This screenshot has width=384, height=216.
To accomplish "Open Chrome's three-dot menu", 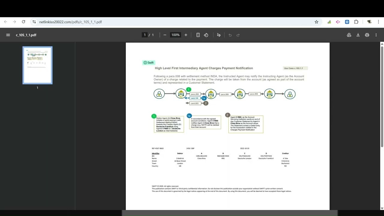I will pos(378,22).
